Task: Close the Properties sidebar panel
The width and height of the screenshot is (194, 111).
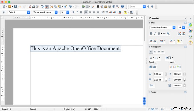Action: 186,18
